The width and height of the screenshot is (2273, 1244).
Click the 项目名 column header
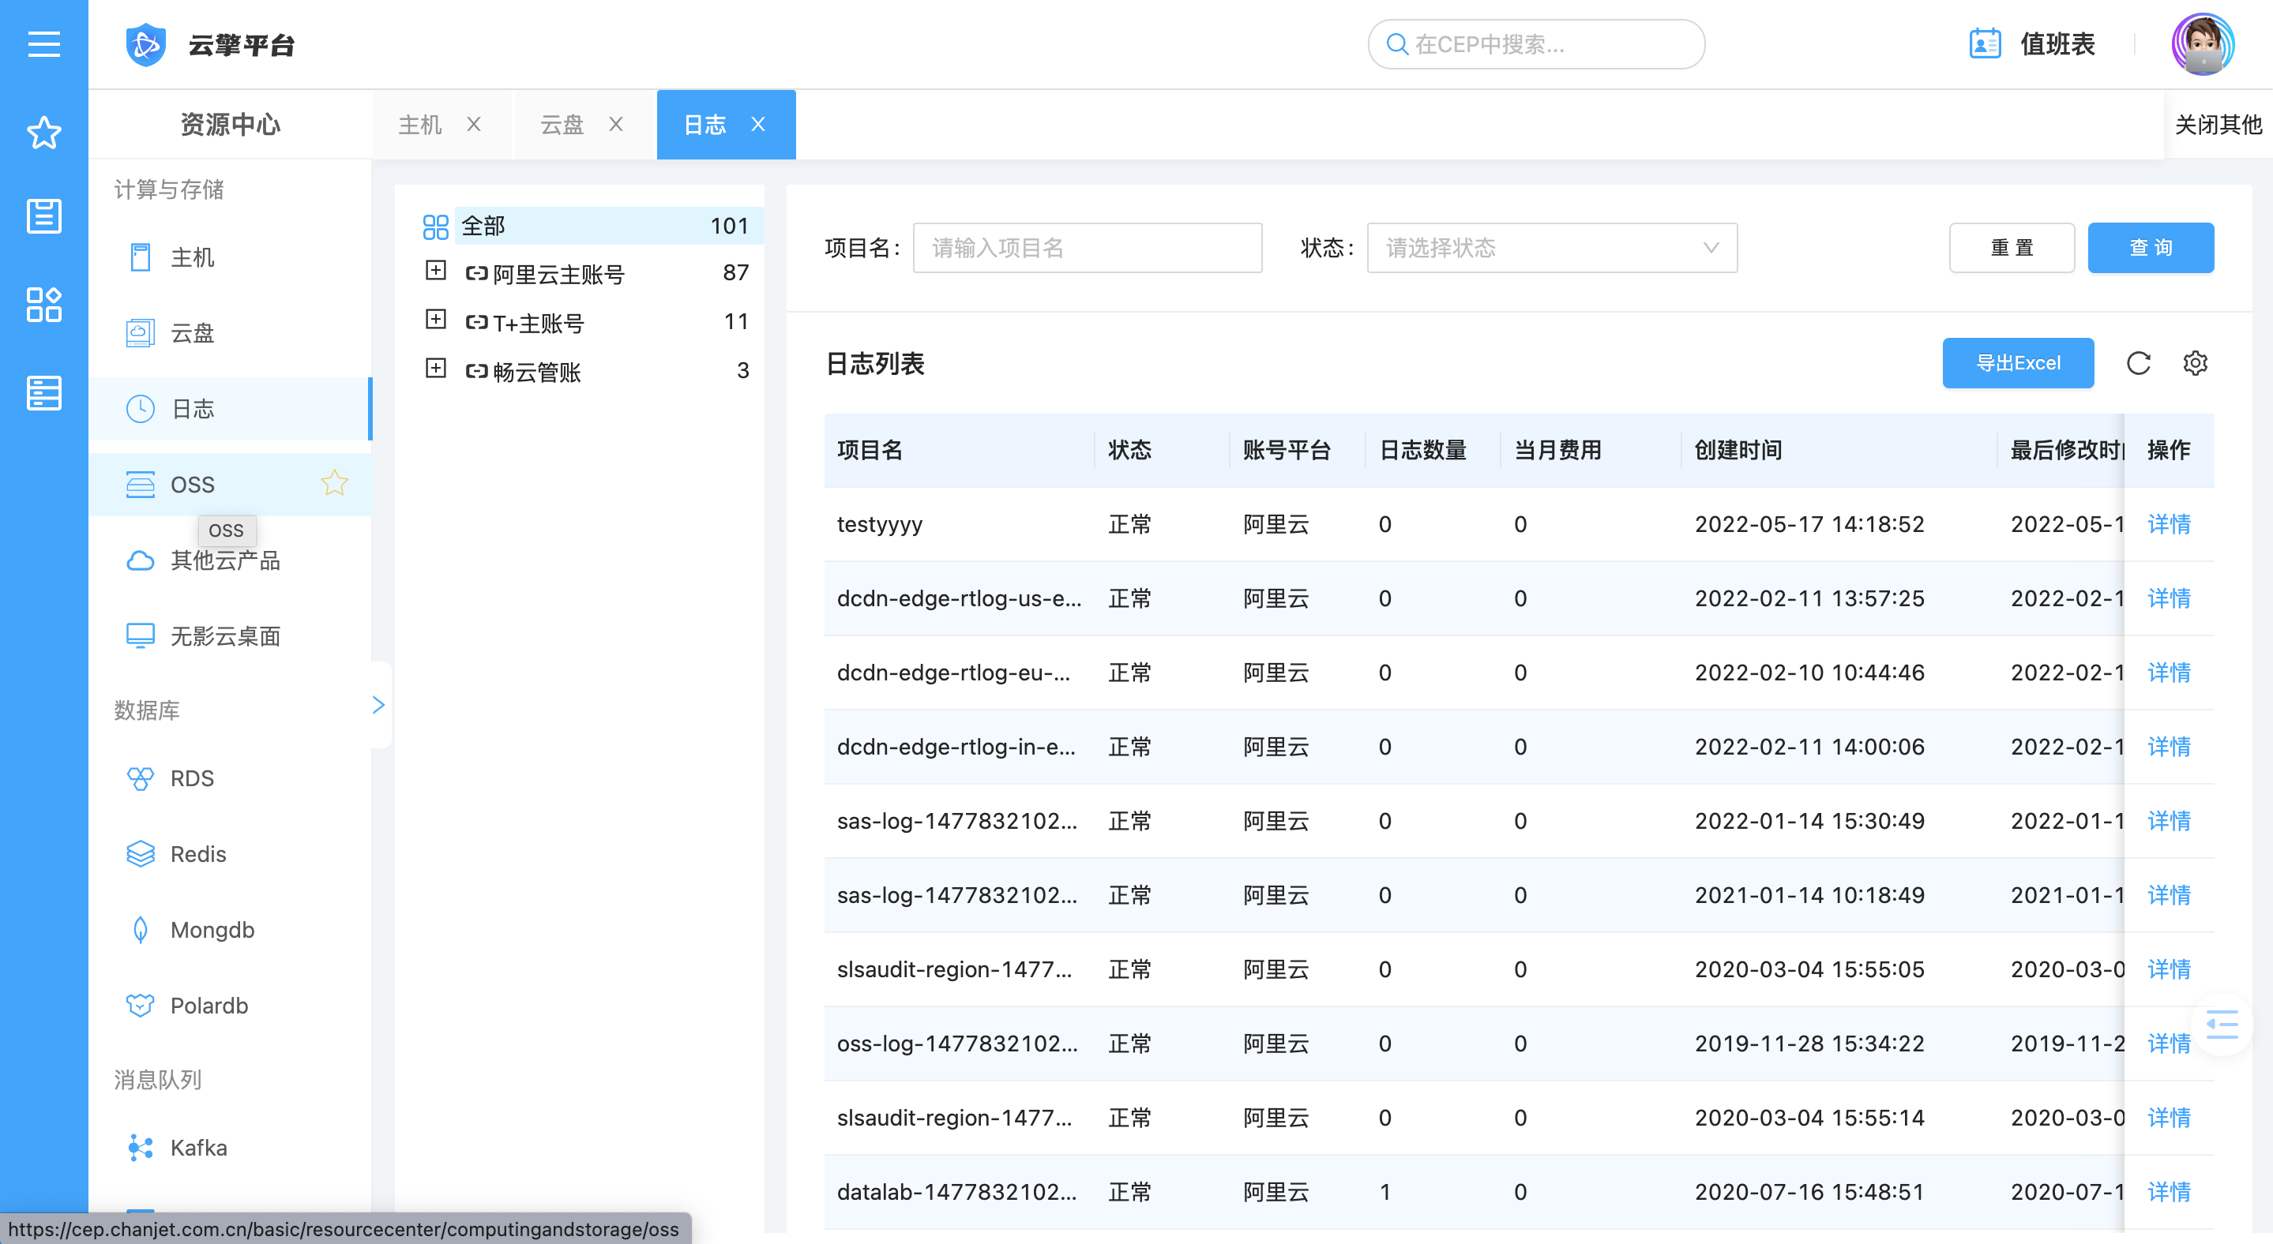coord(869,451)
